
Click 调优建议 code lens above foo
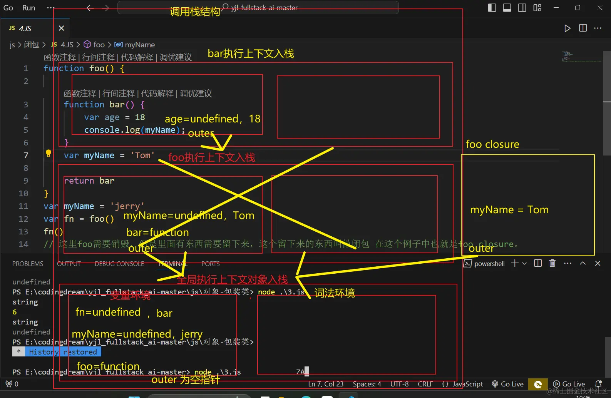pyautogui.click(x=176, y=57)
